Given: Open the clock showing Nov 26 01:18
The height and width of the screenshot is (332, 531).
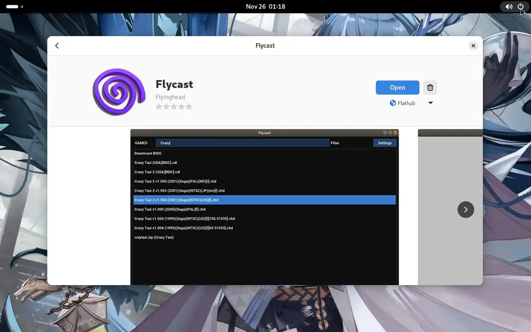Looking at the screenshot, I should [265, 7].
